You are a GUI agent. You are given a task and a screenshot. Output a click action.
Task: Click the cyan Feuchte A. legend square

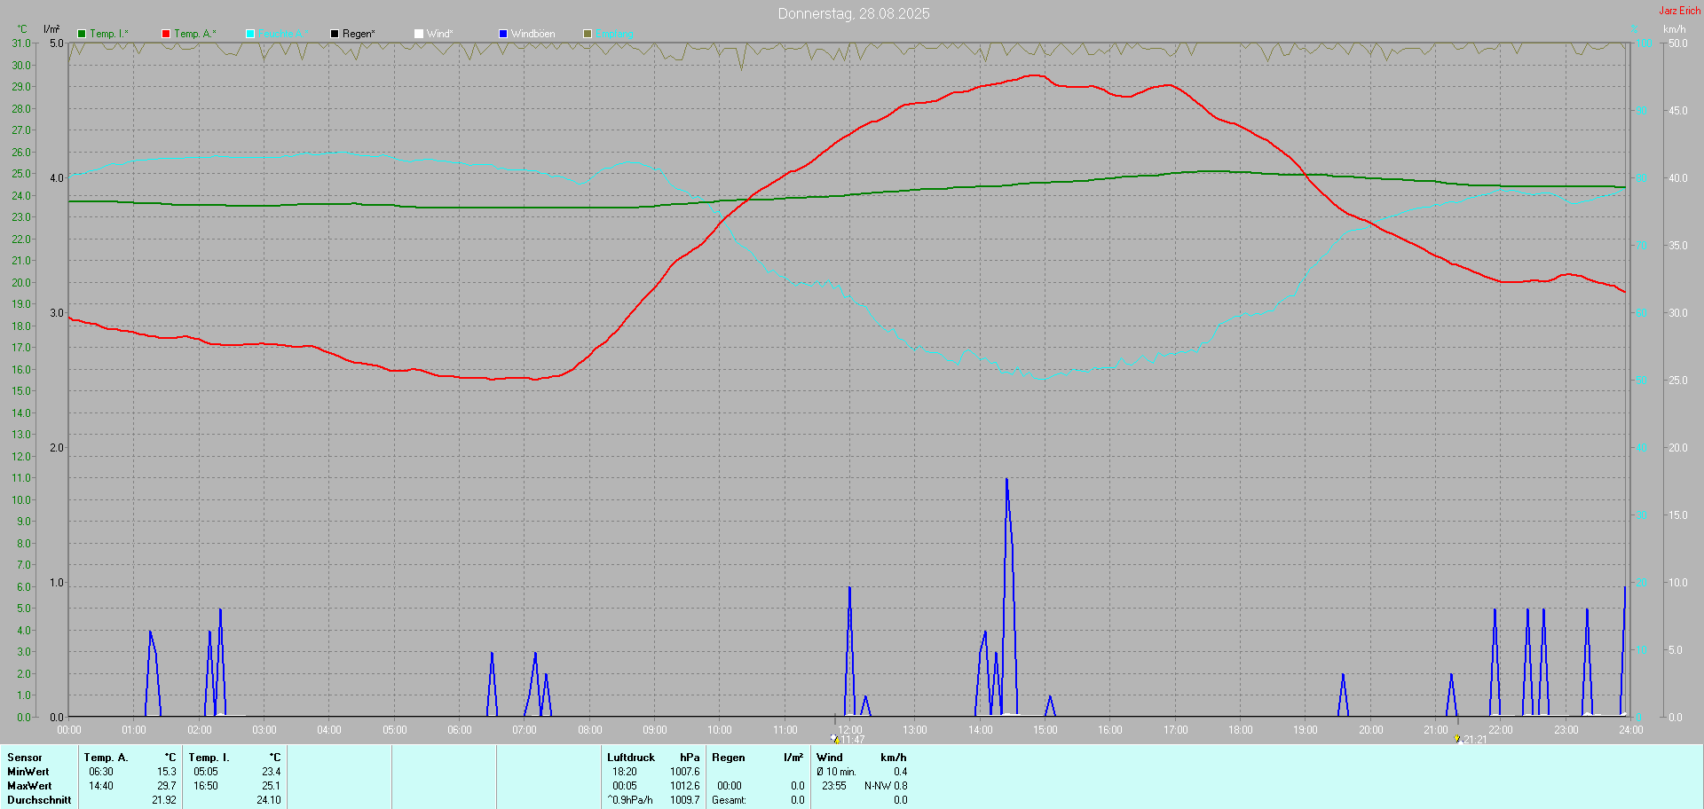(x=250, y=34)
